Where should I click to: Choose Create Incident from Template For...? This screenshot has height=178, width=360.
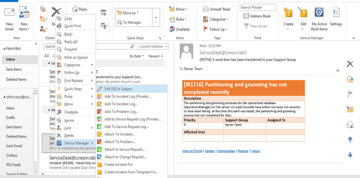tap(132, 172)
